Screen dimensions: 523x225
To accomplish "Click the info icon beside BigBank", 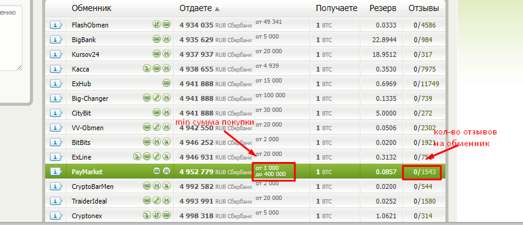I will [x=56, y=40].
